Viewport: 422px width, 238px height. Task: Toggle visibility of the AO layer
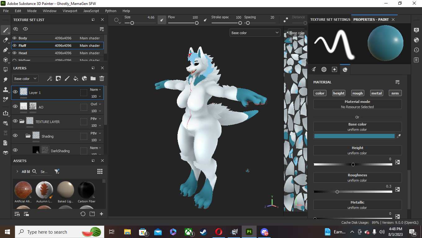click(x=15, y=106)
